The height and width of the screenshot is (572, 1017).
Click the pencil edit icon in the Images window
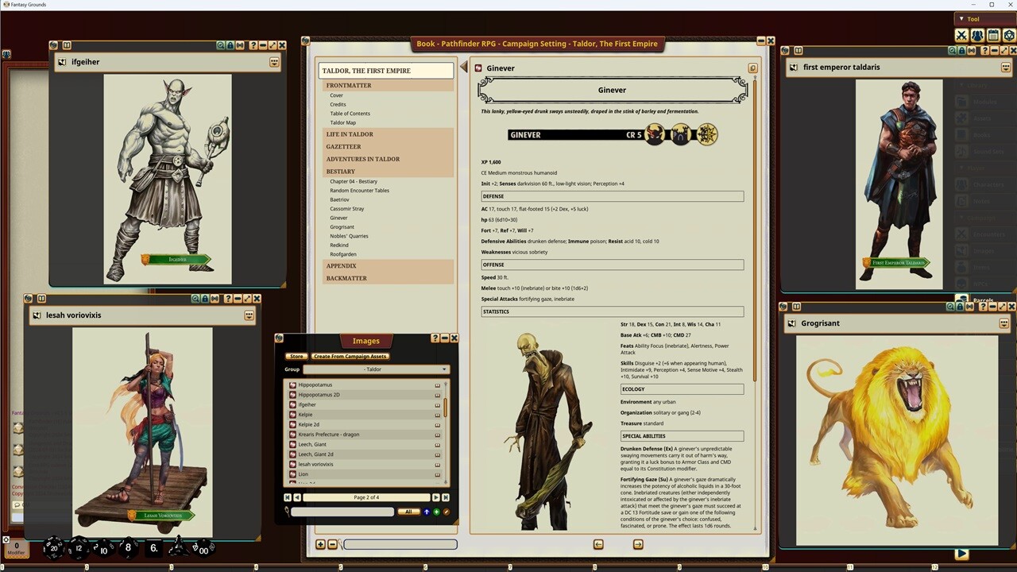coord(446,512)
